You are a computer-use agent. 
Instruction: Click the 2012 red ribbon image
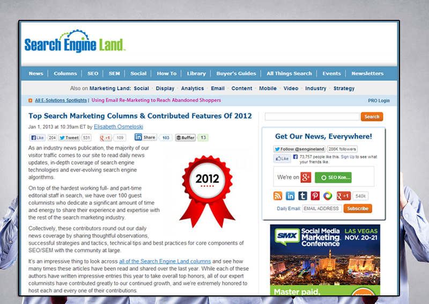(207, 191)
